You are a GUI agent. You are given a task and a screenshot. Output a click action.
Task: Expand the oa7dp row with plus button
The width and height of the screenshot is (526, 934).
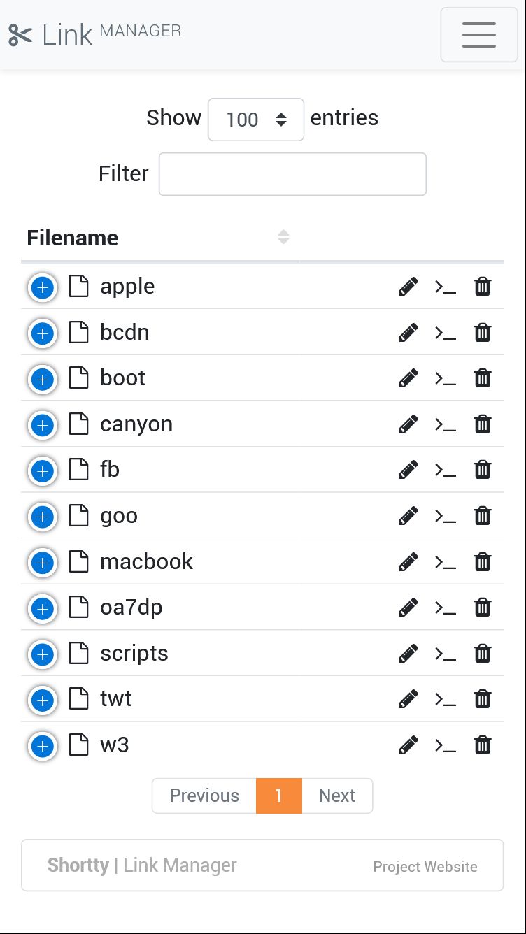[x=43, y=608]
